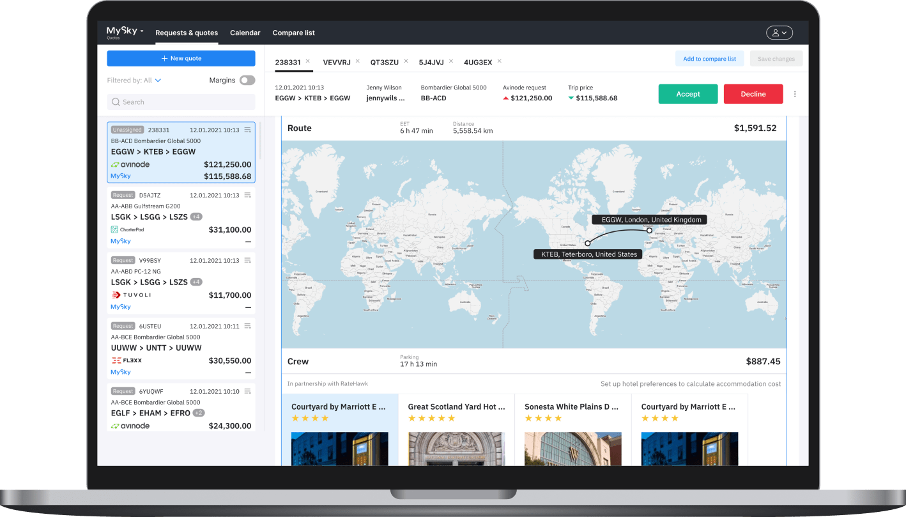The height and width of the screenshot is (517, 906).
Task: Accept the quote
Action: point(688,94)
